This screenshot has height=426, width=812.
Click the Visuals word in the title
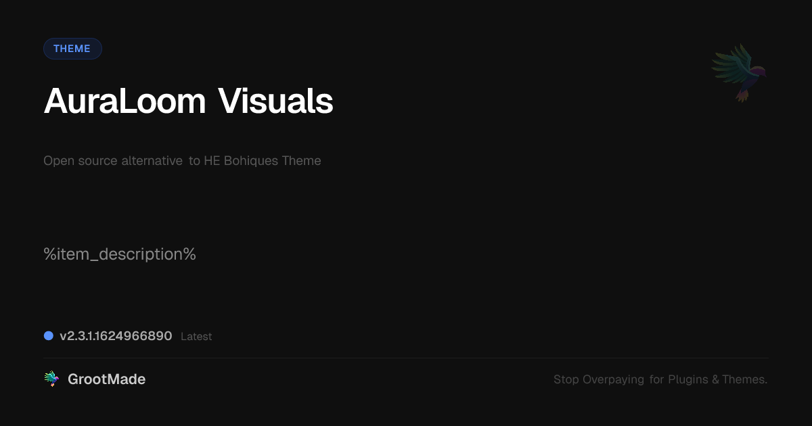point(275,101)
